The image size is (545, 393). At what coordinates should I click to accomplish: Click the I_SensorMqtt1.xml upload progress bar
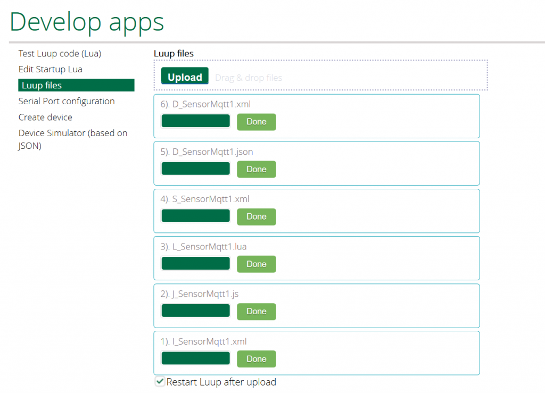(x=196, y=358)
